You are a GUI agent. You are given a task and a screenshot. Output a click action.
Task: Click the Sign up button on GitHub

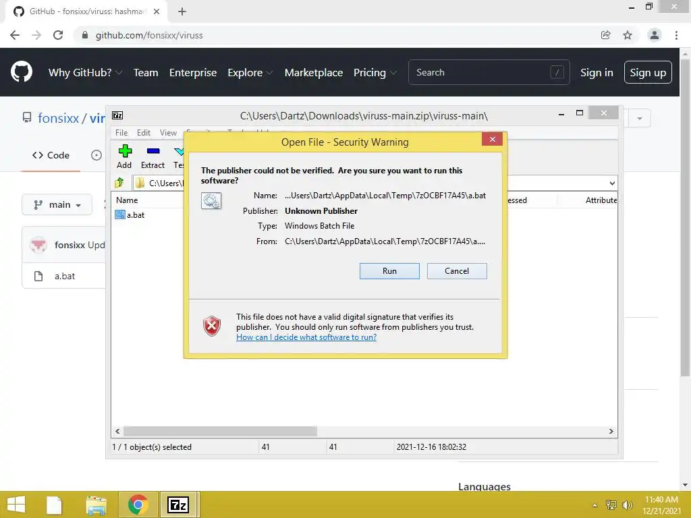pyautogui.click(x=648, y=72)
